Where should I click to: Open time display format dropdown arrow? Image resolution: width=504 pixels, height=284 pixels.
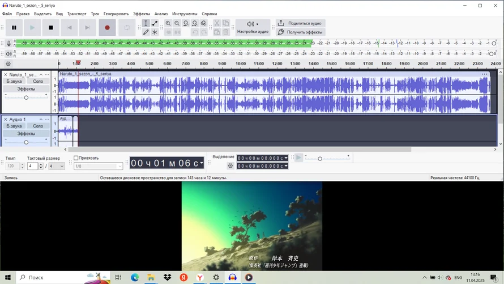tap(202, 163)
